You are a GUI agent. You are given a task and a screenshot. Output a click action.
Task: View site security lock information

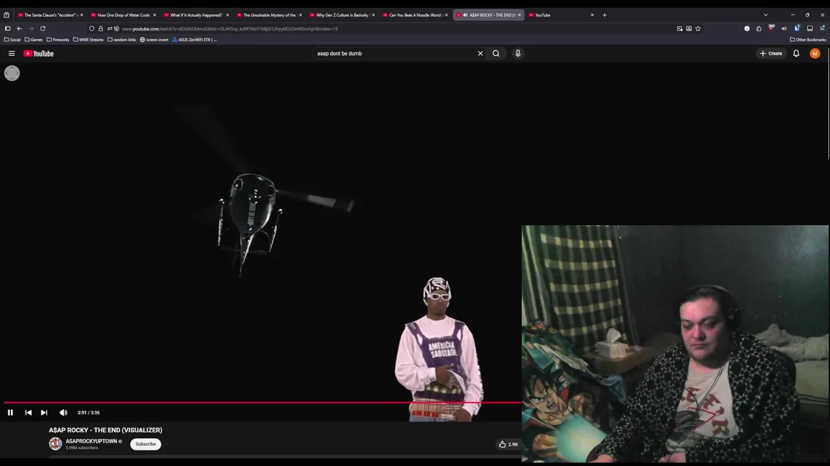point(101,28)
